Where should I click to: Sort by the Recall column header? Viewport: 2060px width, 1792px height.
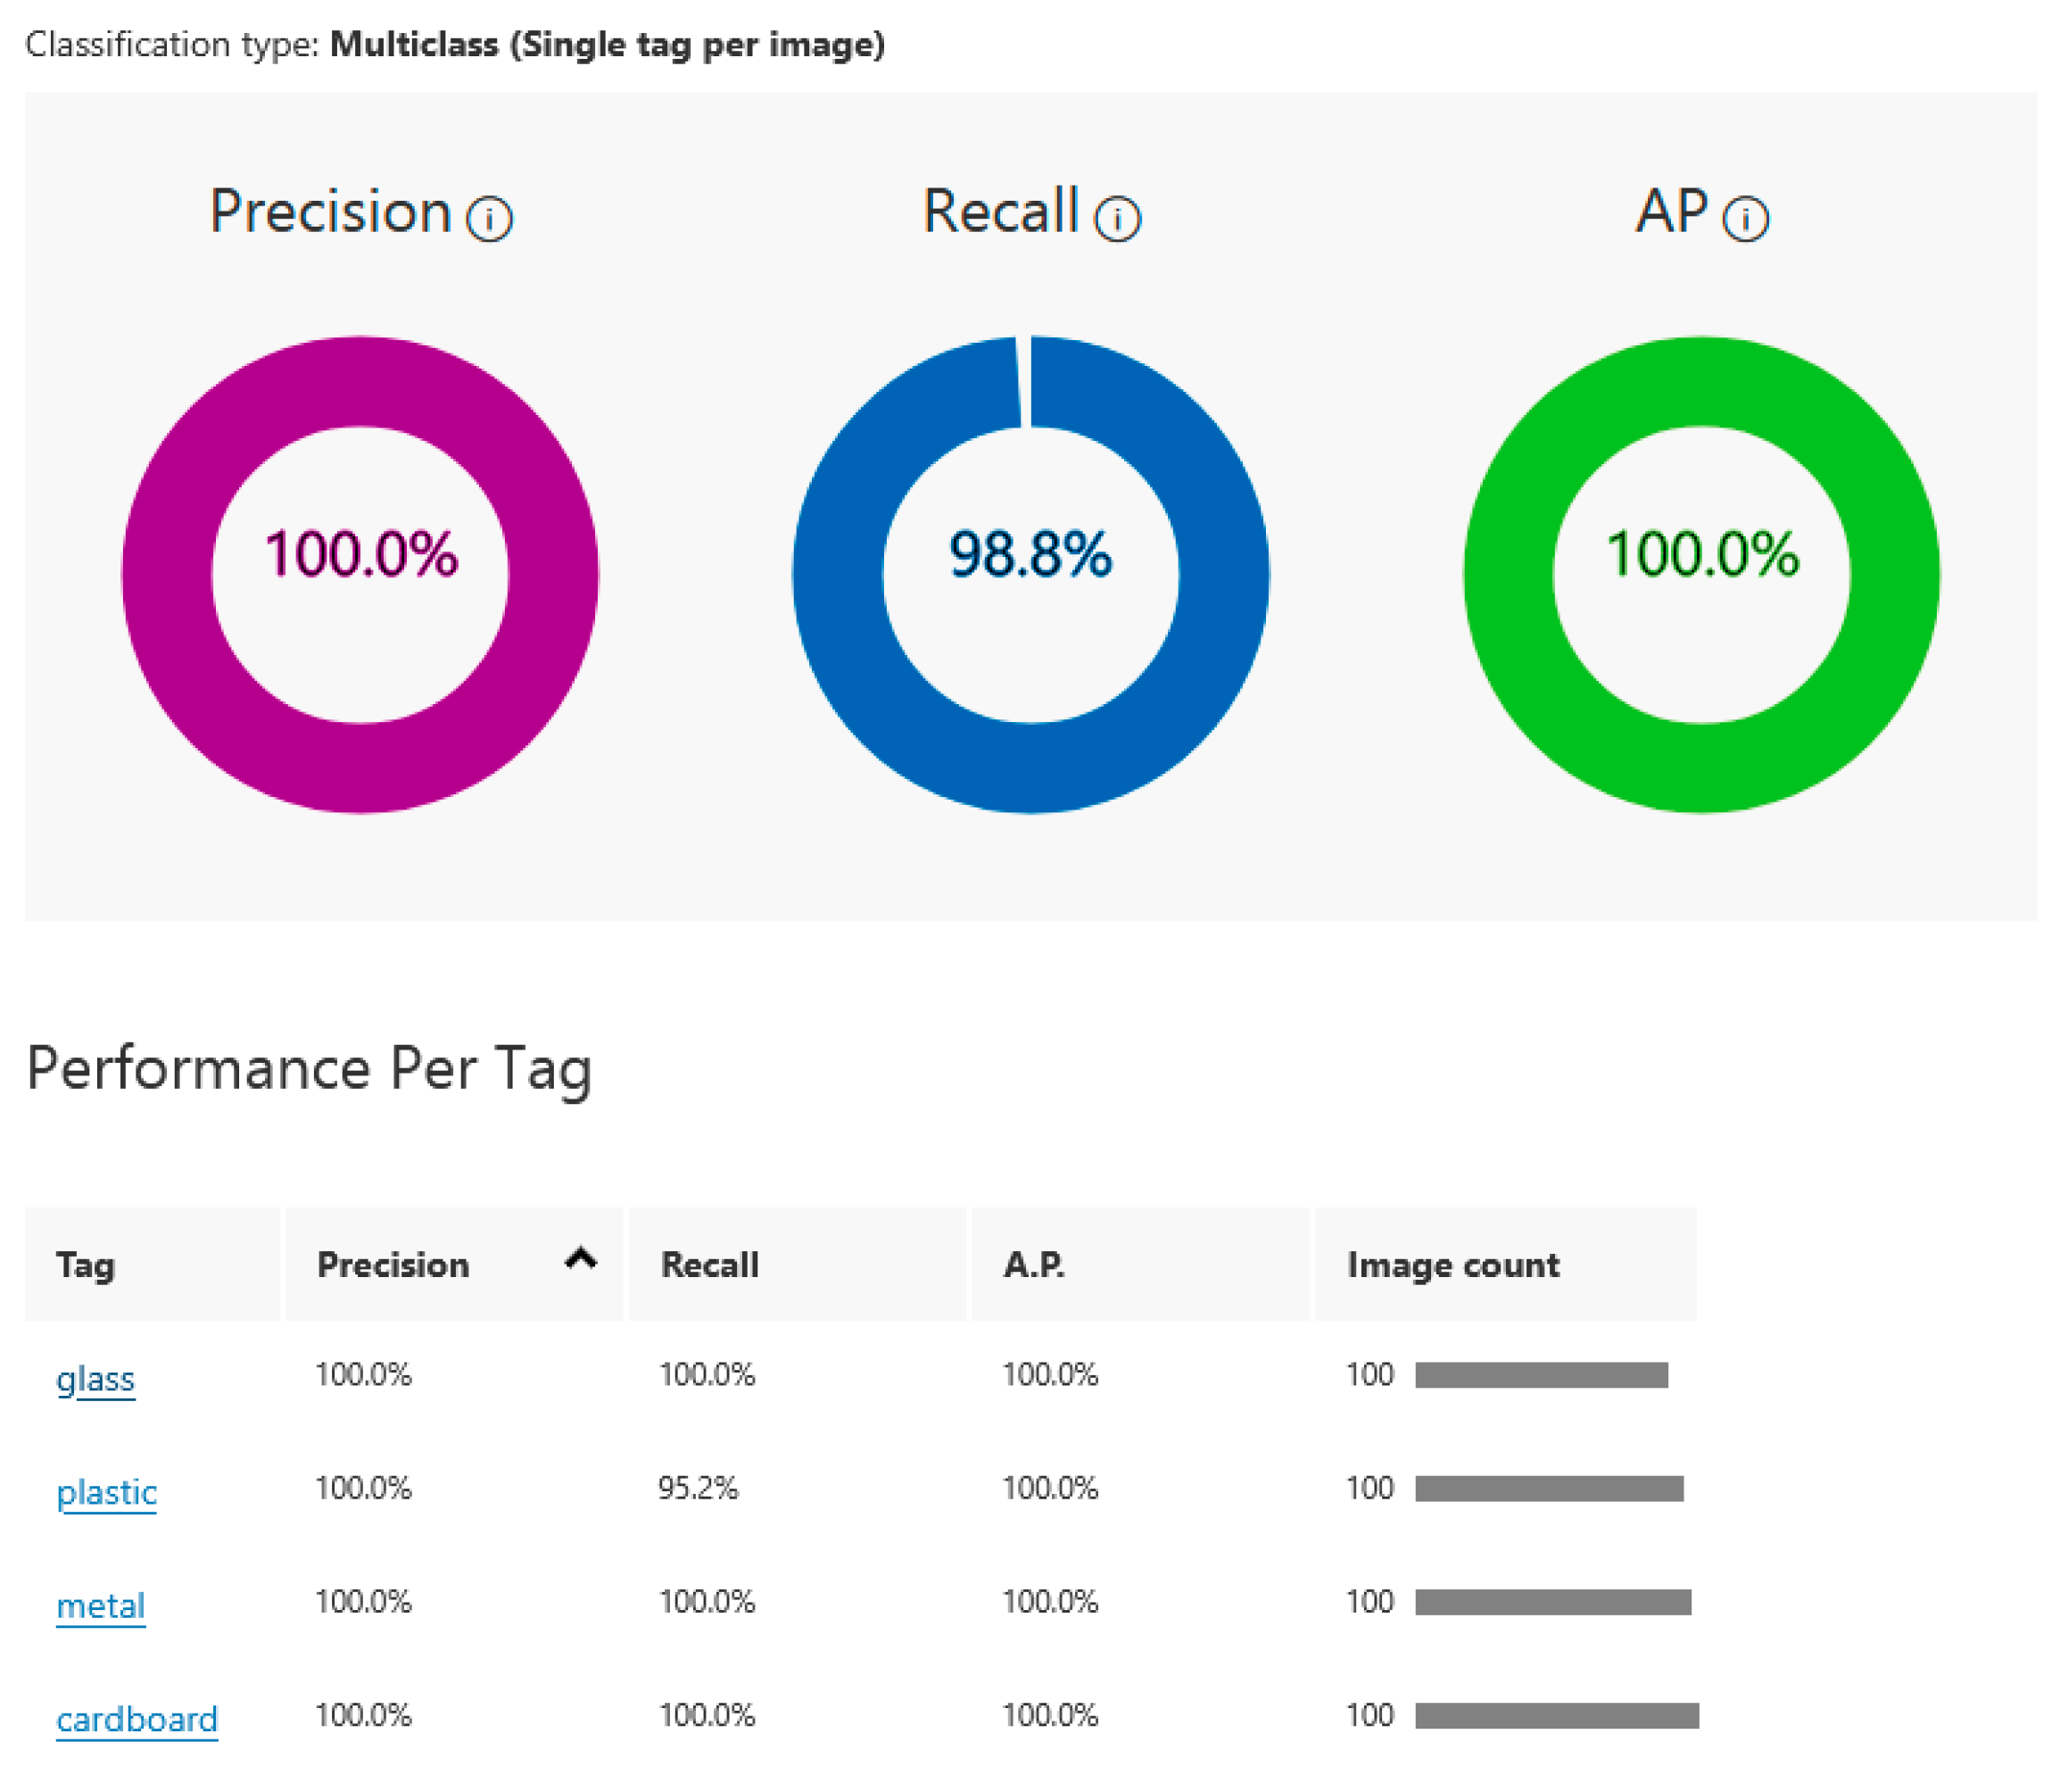[709, 1265]
